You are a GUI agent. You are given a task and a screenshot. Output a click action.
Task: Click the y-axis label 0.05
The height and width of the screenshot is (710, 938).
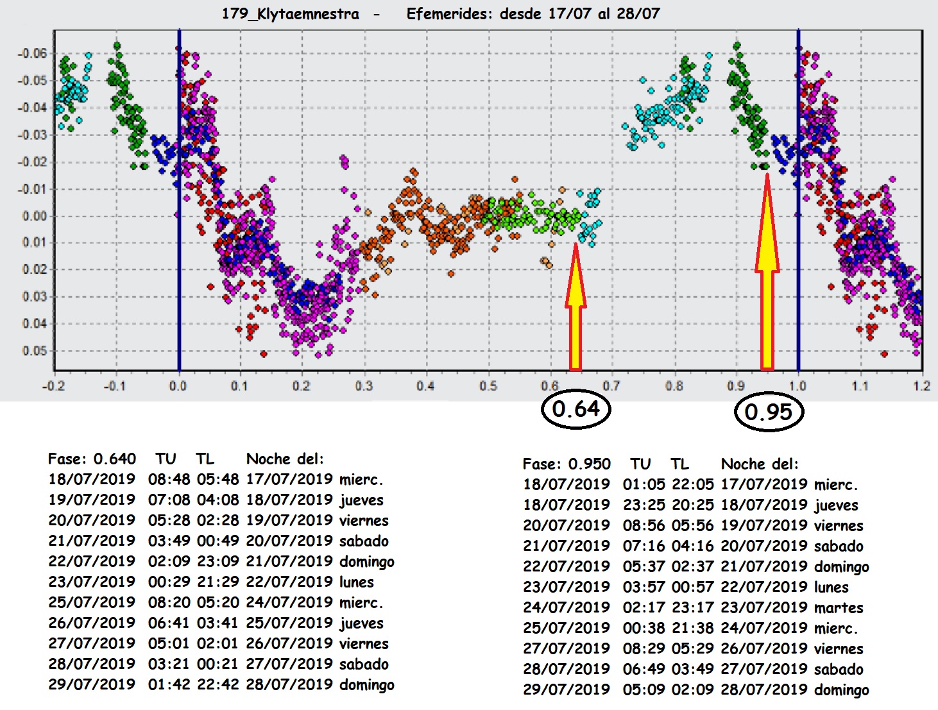click(x=35, y=351)
